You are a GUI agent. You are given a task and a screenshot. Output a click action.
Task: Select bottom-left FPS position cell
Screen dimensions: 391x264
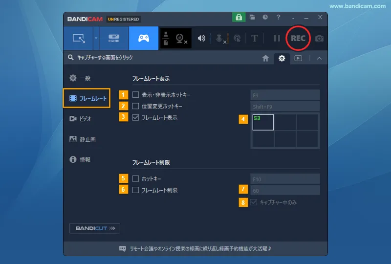tap(263, 139)
